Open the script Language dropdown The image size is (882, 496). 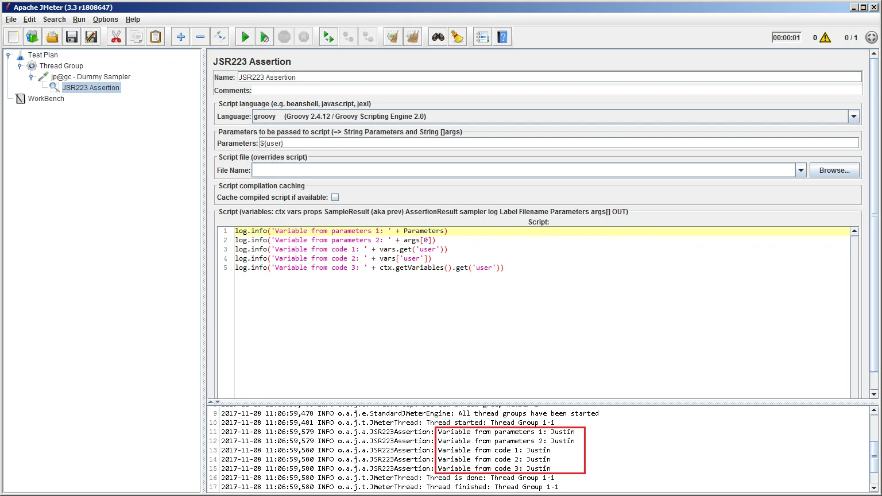[854, 117]
